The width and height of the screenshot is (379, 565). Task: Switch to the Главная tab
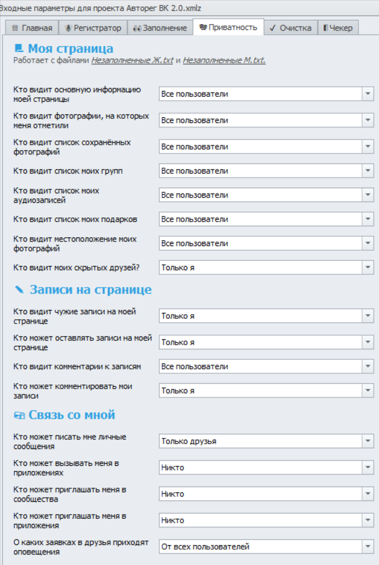click(35, 26)
